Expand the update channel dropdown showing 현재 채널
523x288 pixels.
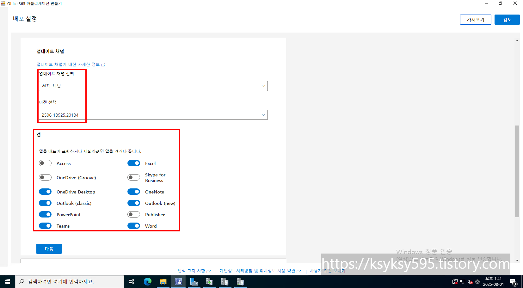(x=153, y=86)
